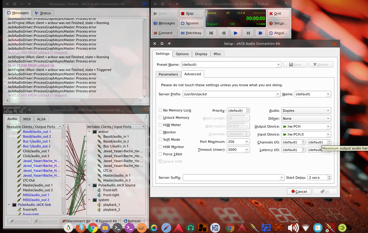Click Cancel in the Setup dialog
Viewport: 368px width, 233px height.
(x=299, y=192)
